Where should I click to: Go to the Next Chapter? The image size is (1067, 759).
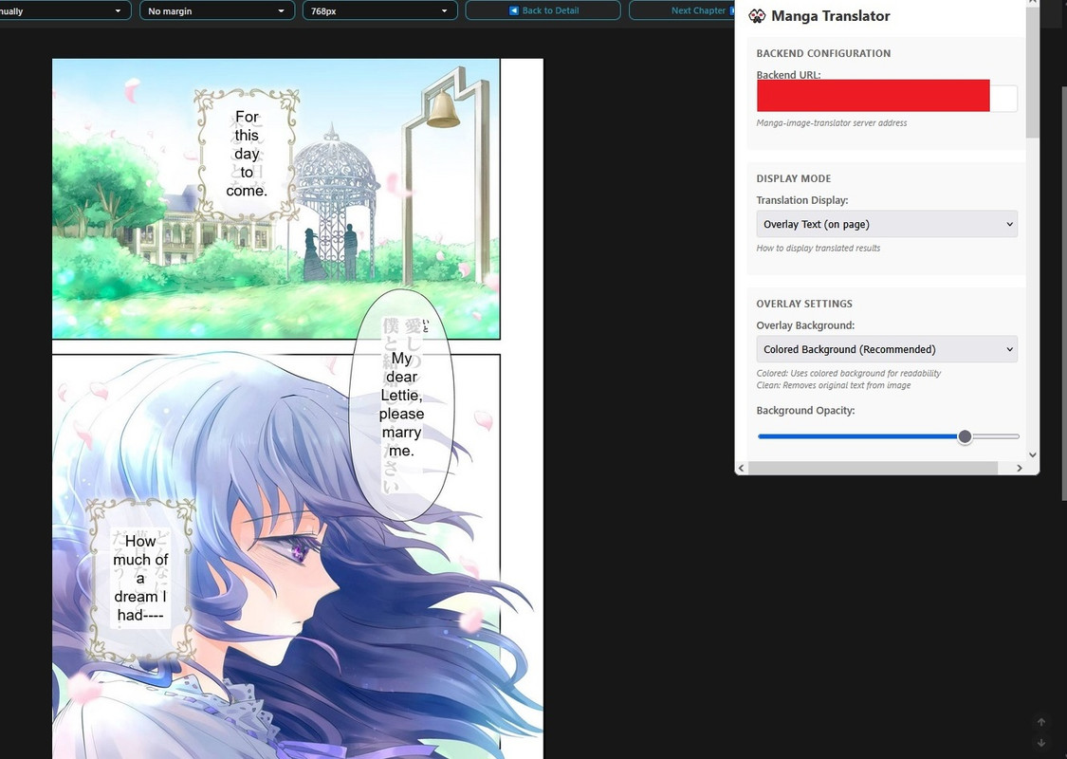coord(682,10)
